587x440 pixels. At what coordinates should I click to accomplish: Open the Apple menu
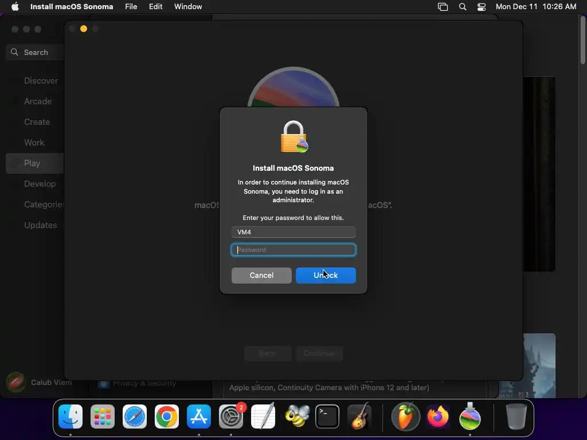click(15, 7)
